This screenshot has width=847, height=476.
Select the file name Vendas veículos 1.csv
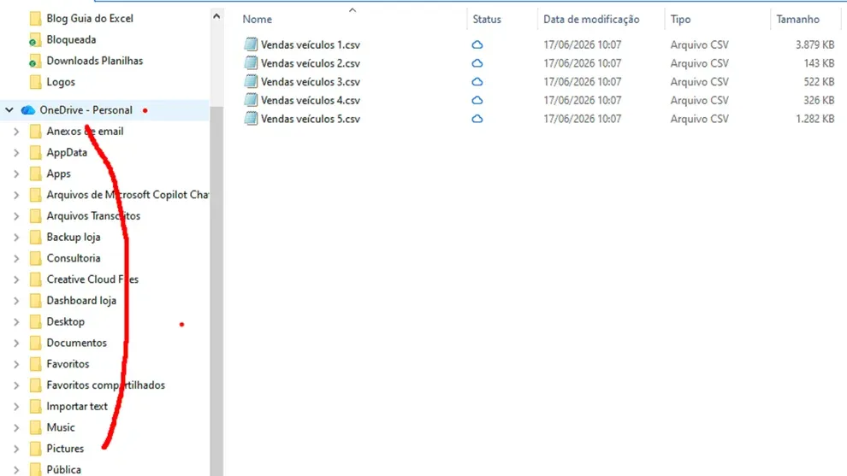coord(311,44)
